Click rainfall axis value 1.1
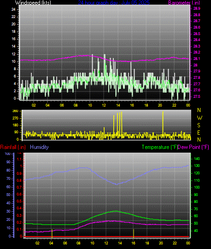This screenshot has height=249, width=211. pos(19,159)
